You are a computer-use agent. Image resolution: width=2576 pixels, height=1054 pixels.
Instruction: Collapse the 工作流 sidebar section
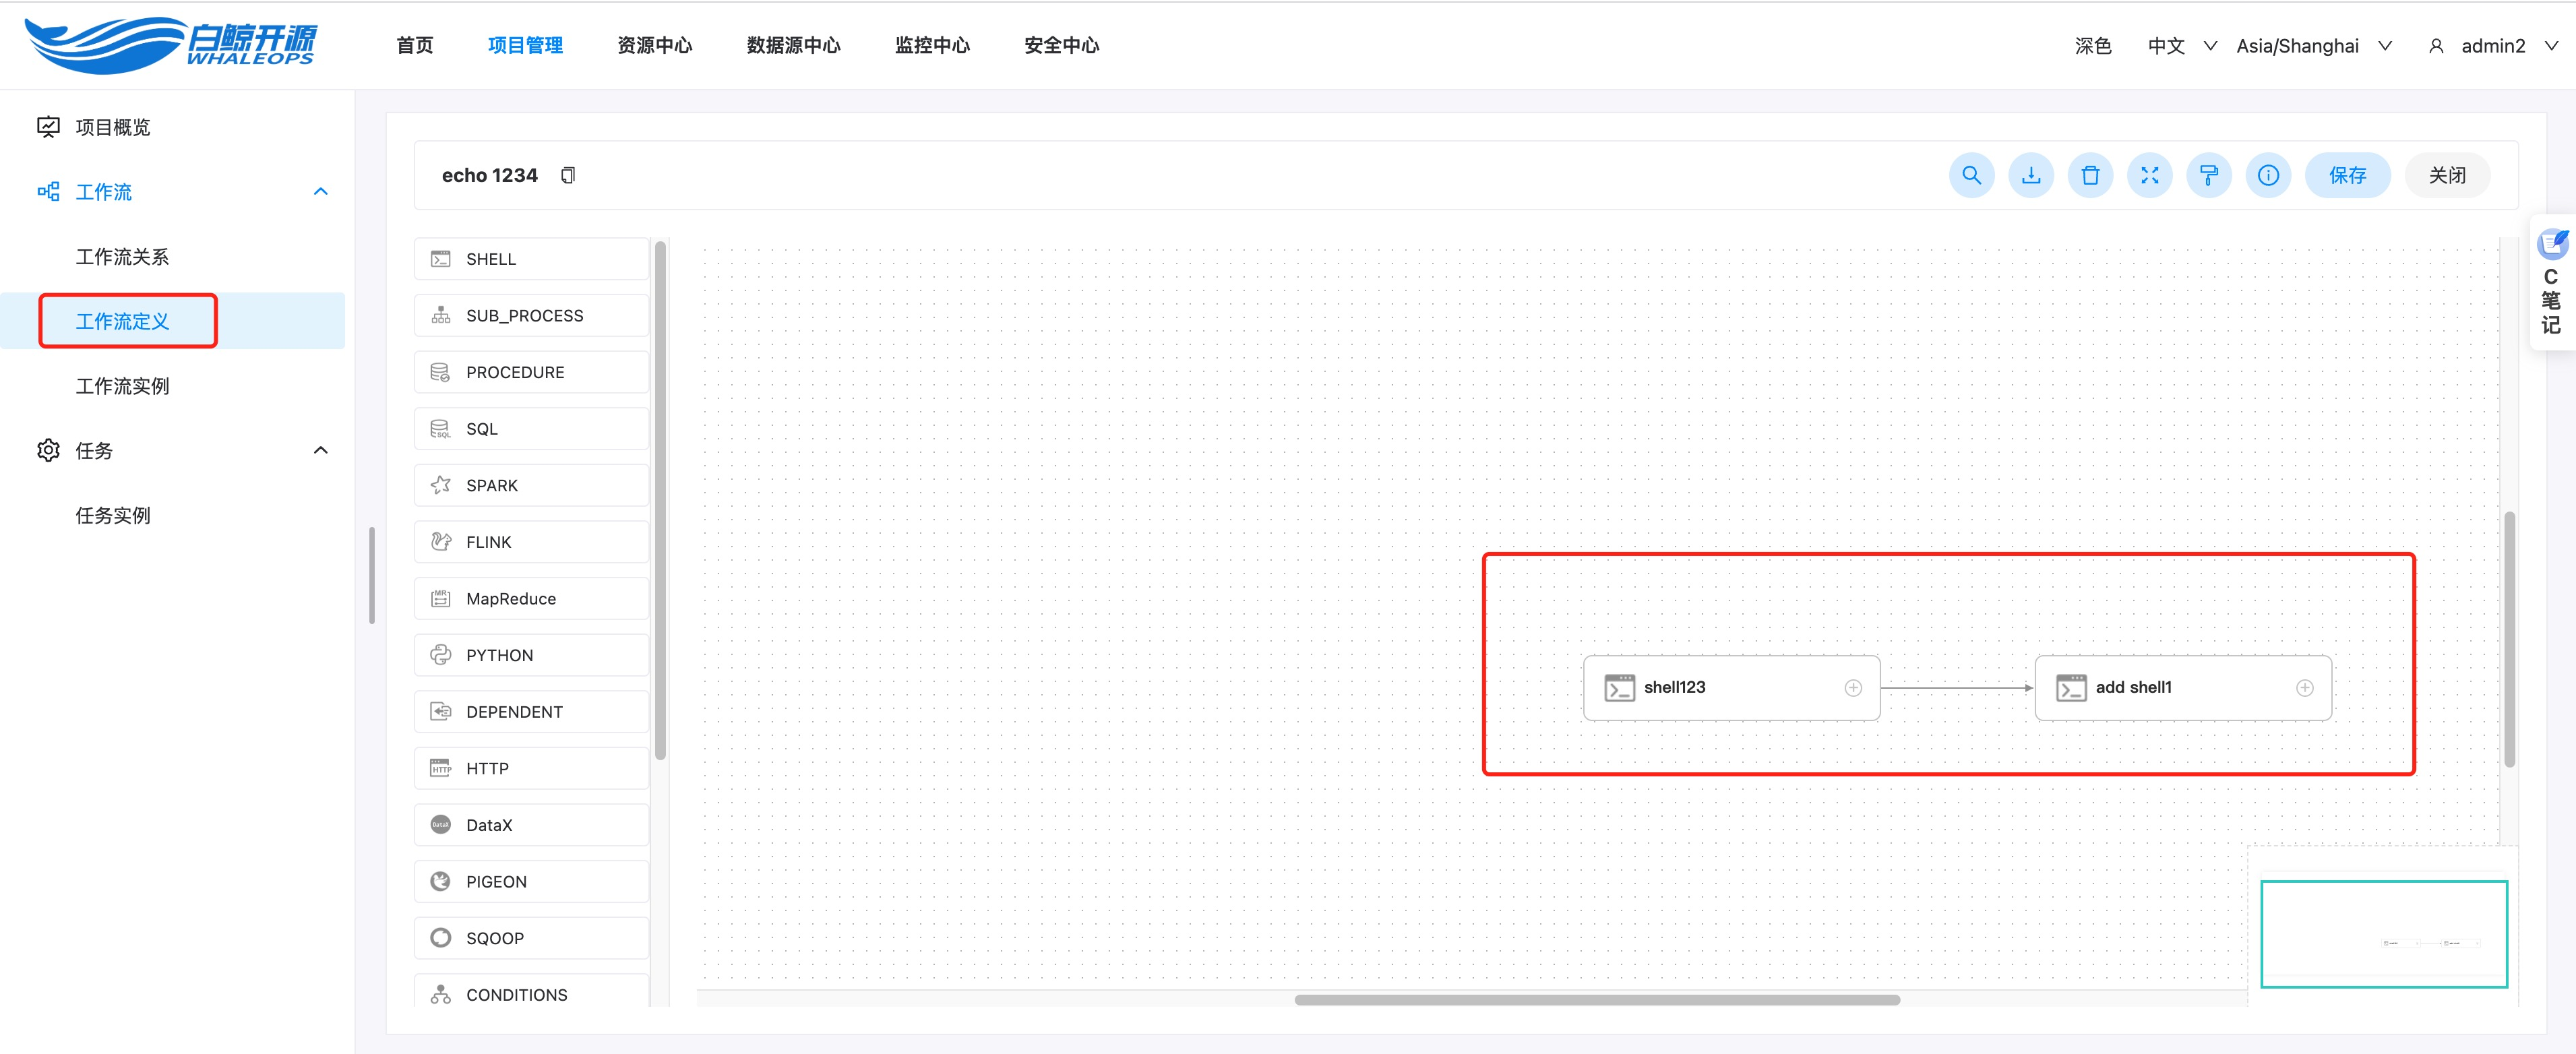click(320, 191)
